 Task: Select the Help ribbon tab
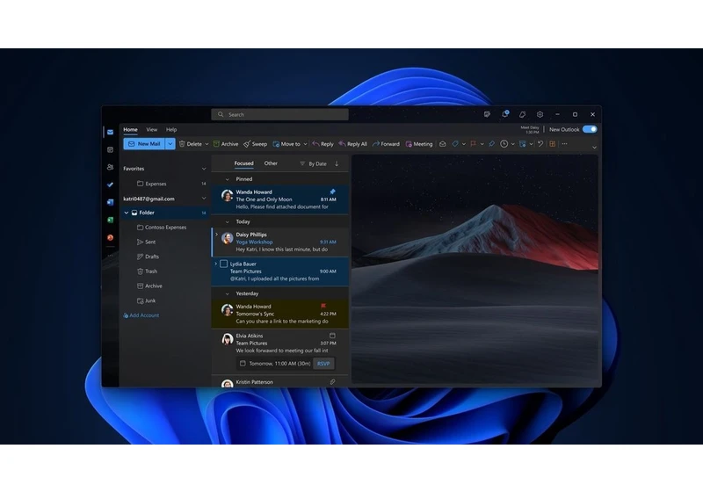point(171,129)
